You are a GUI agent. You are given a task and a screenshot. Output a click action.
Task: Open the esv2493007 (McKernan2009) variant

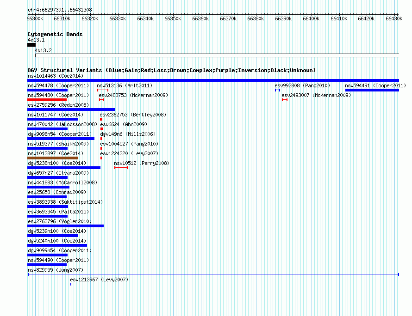316,96
